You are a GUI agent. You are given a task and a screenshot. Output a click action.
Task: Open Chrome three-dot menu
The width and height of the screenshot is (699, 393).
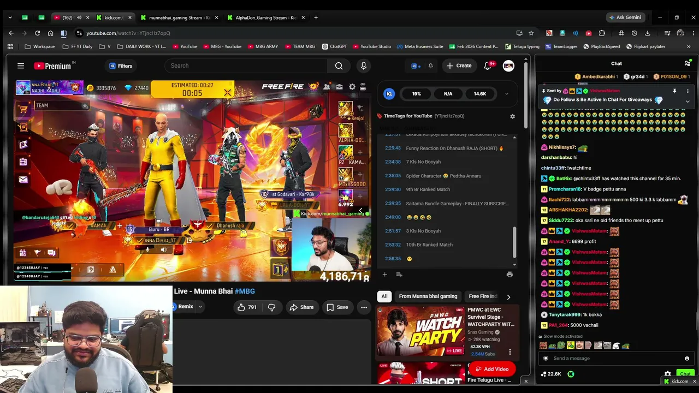(x=694, y=33)
